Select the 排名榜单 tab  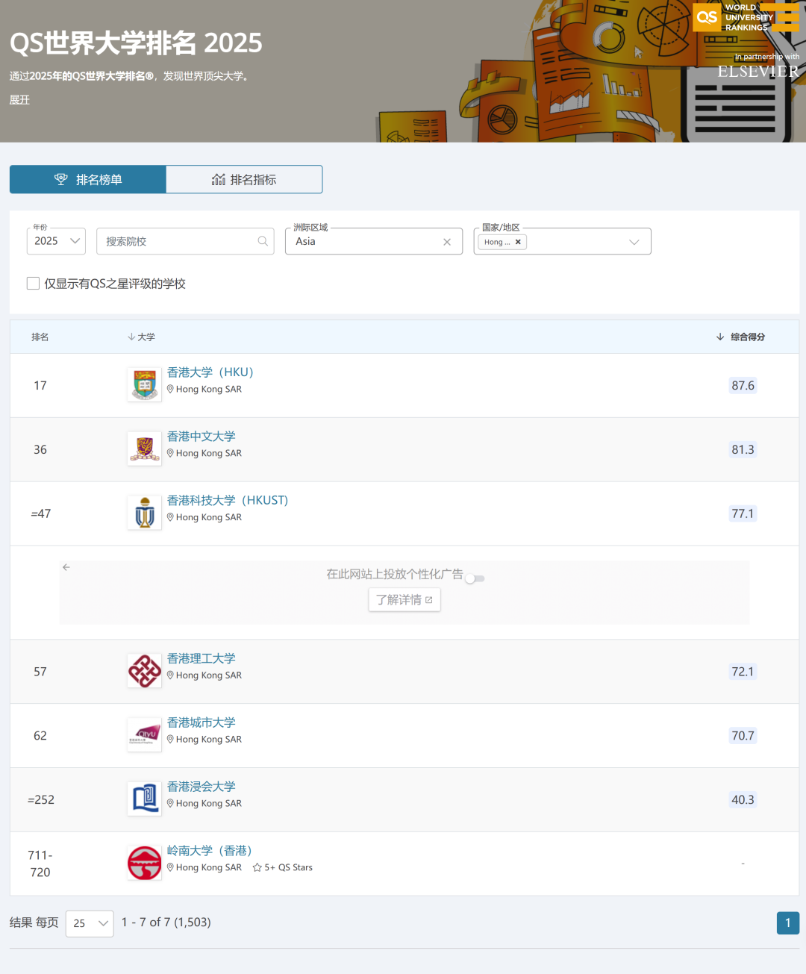pyautogui.click(x=88, y=180)
